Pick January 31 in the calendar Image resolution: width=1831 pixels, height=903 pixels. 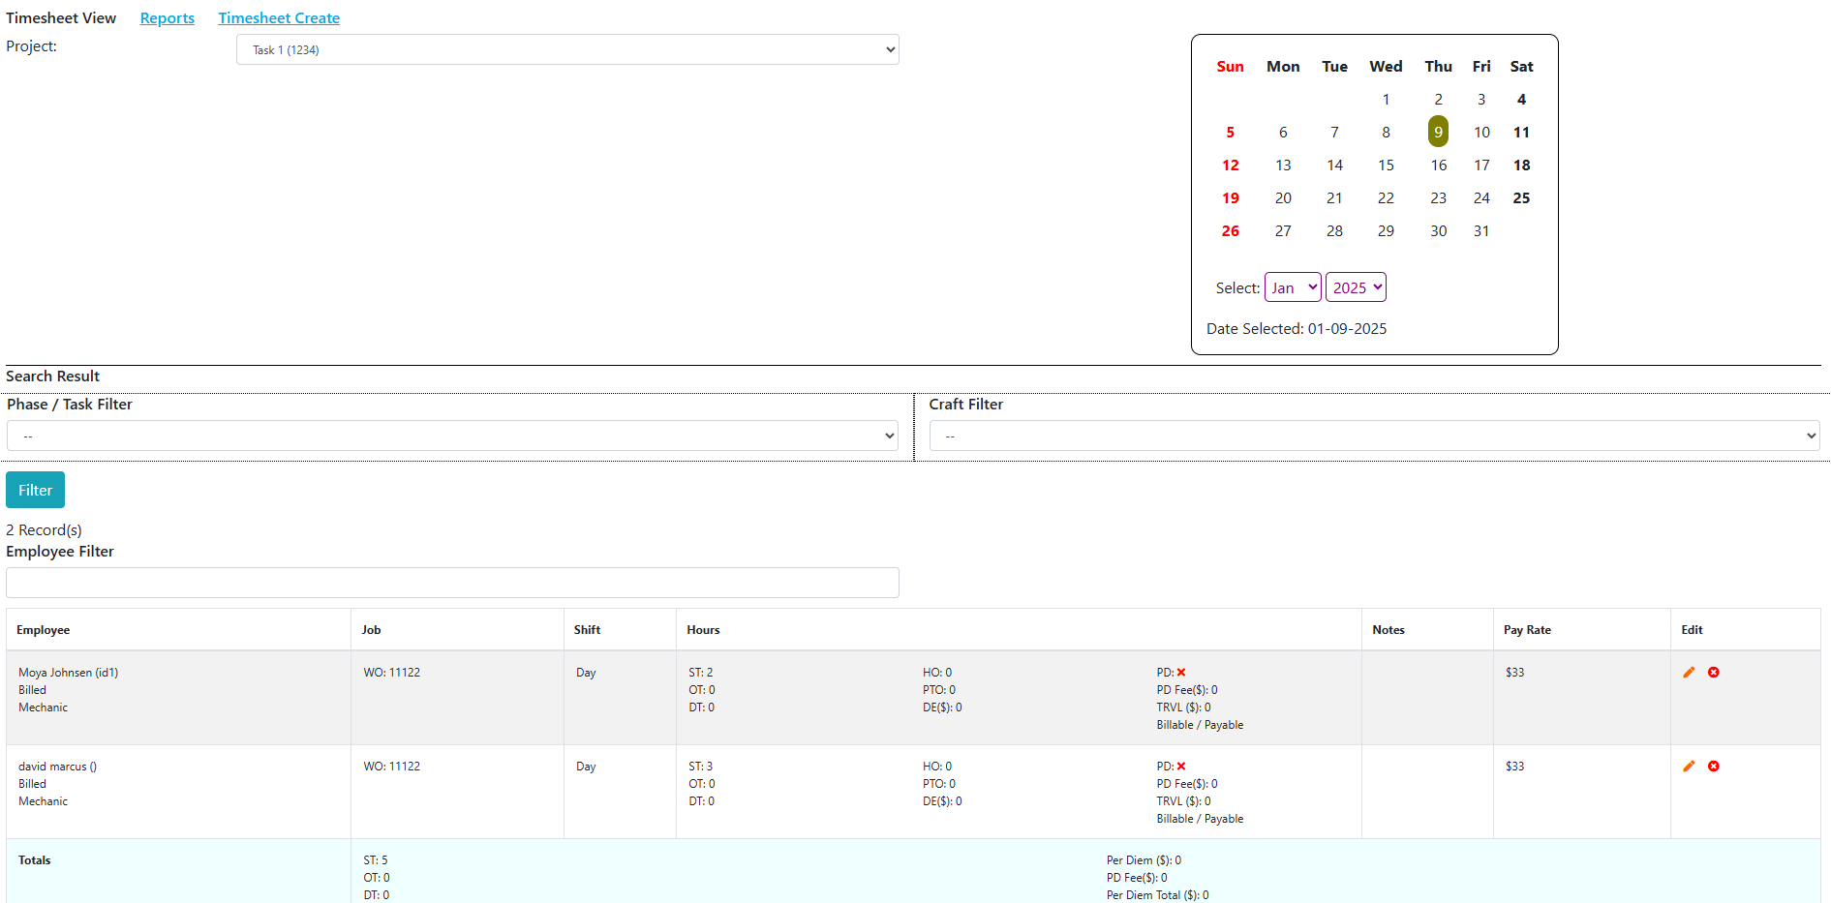1480,231
